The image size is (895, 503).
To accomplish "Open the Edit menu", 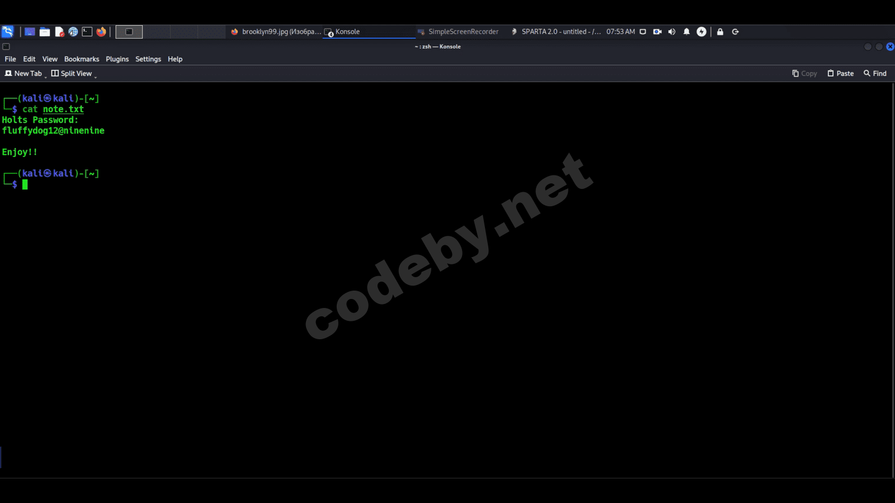I will 29,59.
